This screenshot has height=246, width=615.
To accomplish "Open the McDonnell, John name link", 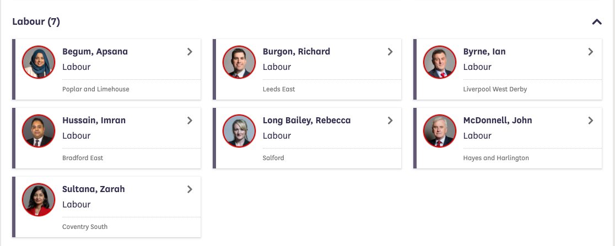I will coord(497,121).
